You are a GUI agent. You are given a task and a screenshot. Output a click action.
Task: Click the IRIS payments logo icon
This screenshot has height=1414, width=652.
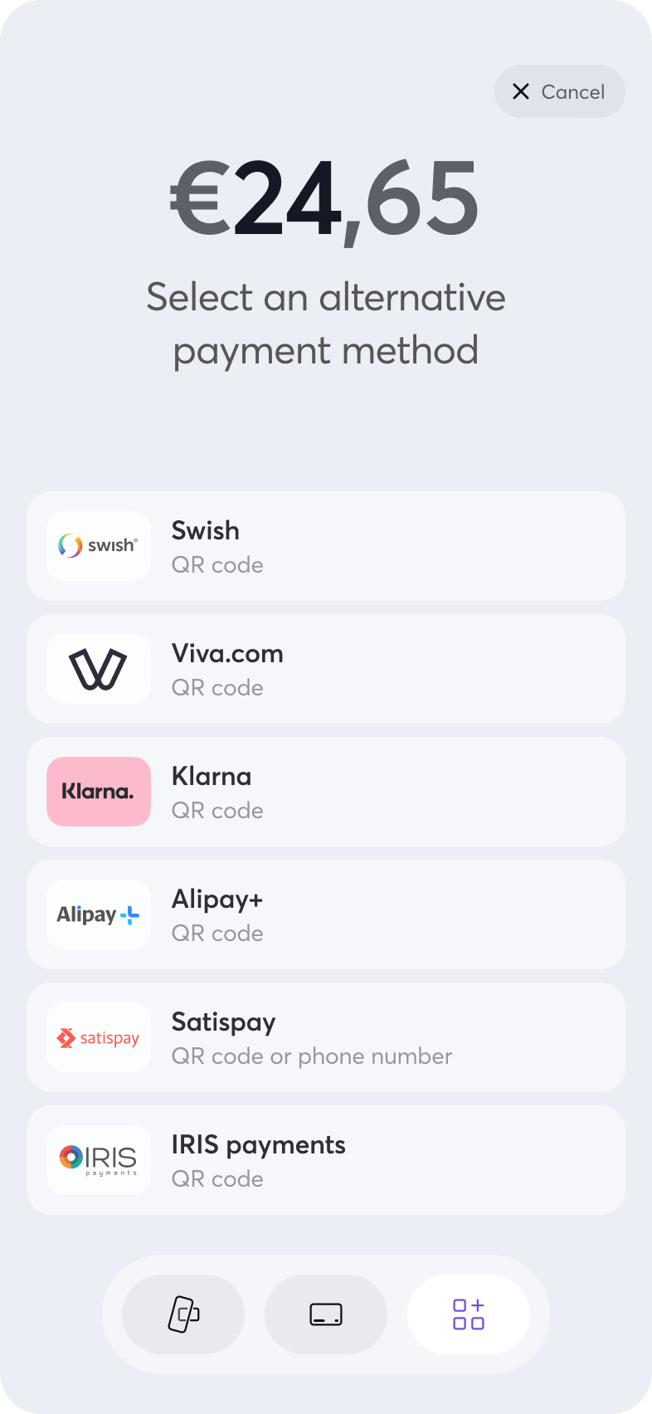[x=99, y=1160]
